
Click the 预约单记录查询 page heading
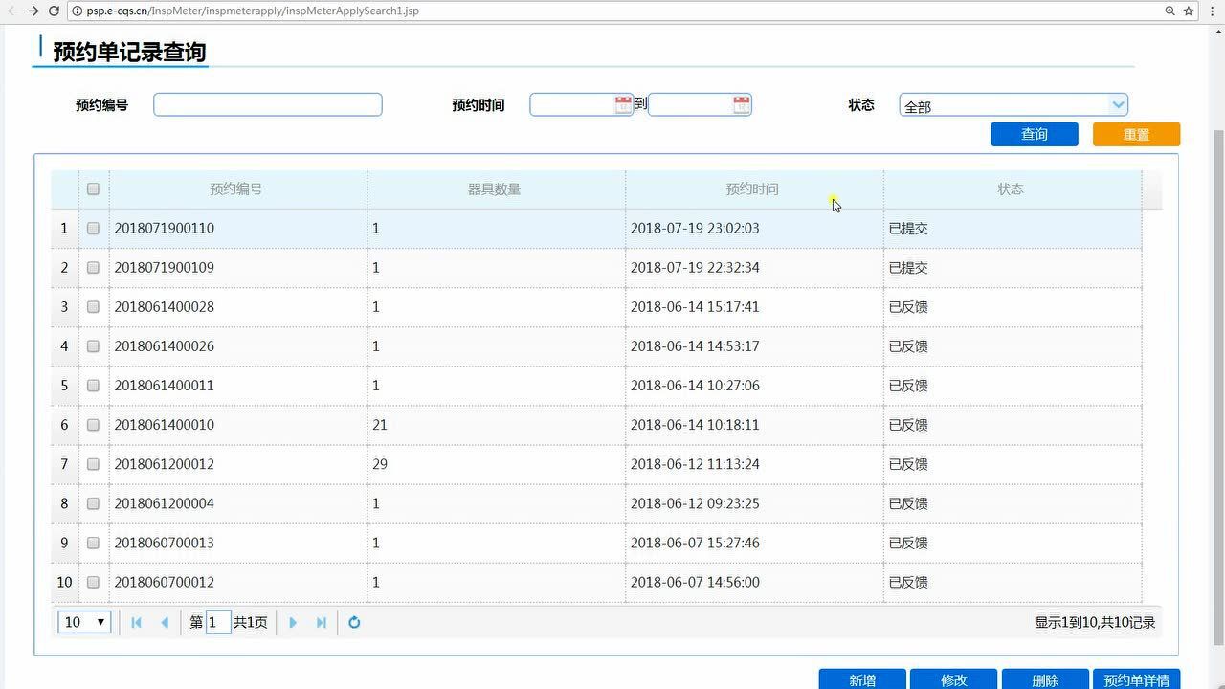coord(129,52)
